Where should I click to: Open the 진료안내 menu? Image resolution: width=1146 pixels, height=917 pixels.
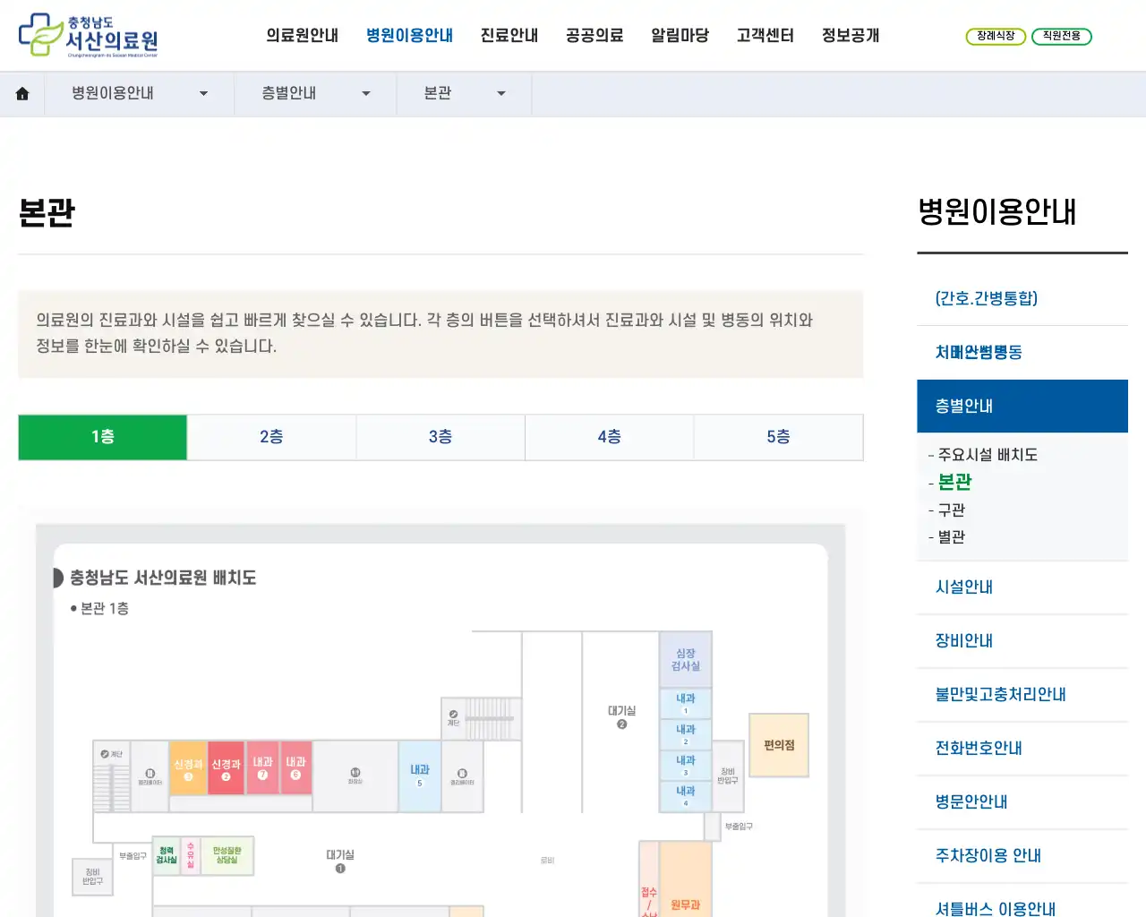pyautogui.click(x=509, y=36)
